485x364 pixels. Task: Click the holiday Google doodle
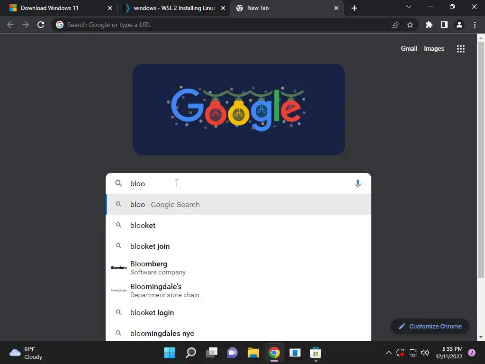pos(239,109)
